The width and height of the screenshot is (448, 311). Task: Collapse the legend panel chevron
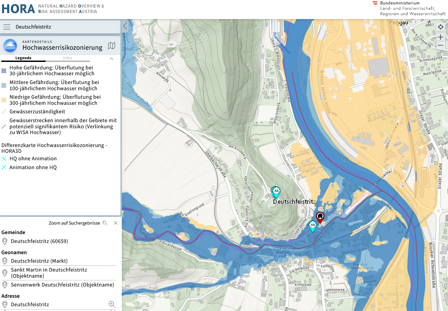[111, 59]
